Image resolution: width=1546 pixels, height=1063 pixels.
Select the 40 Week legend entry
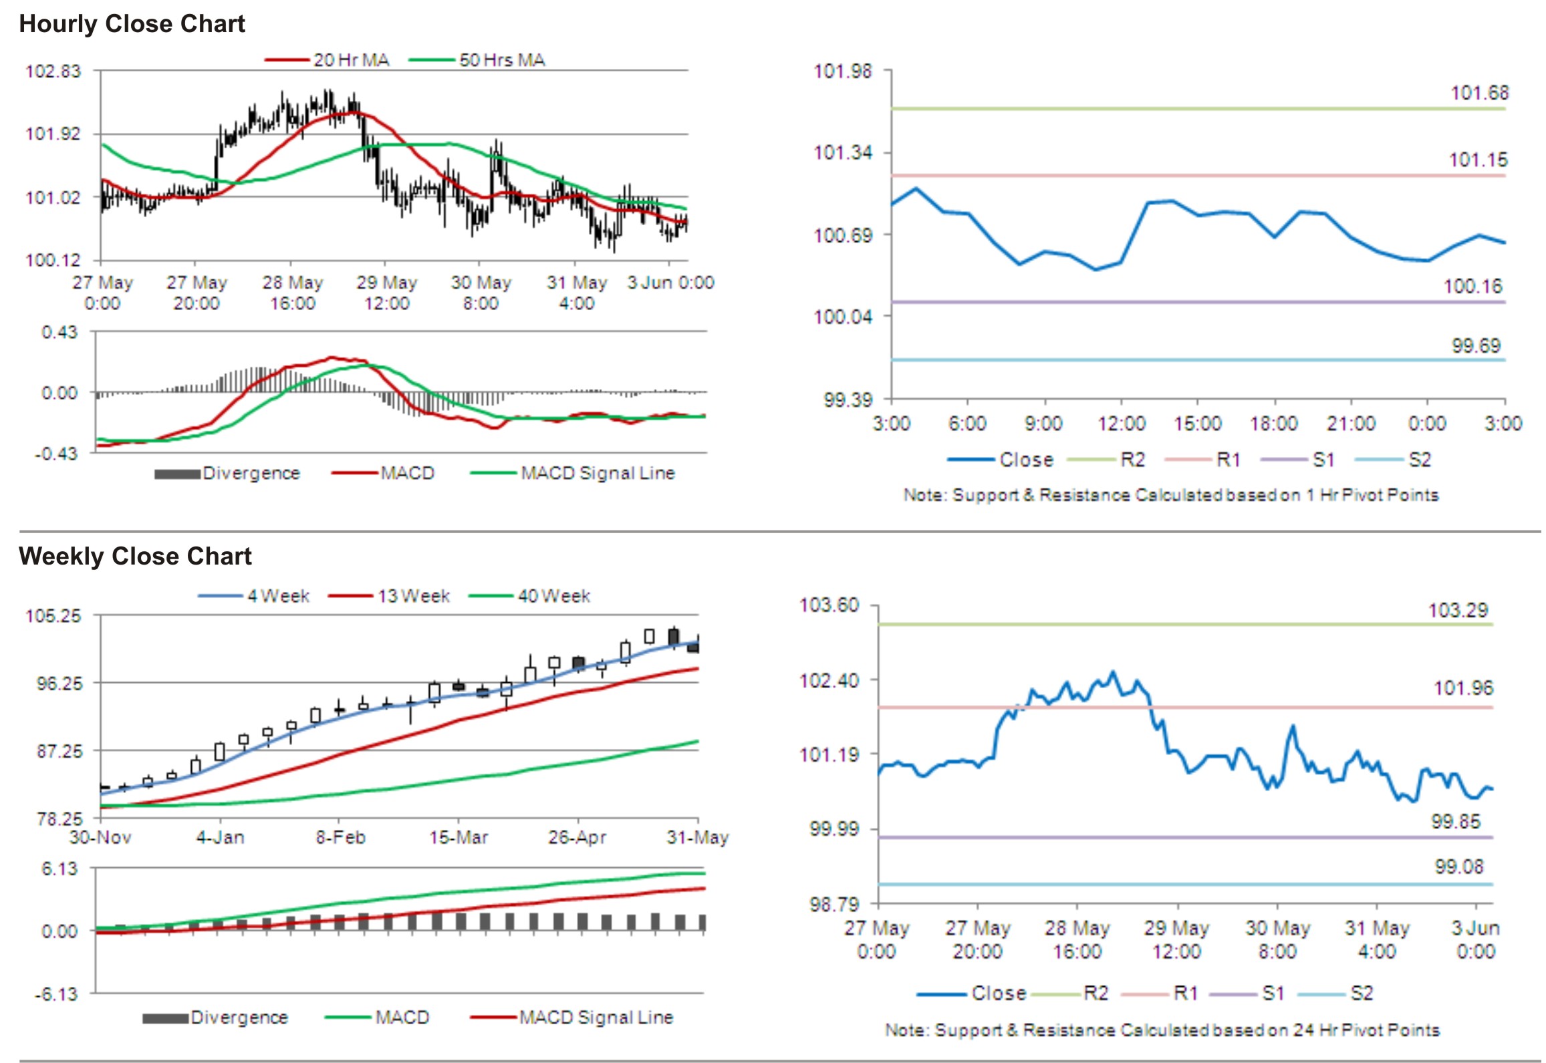tap(529, 595)
